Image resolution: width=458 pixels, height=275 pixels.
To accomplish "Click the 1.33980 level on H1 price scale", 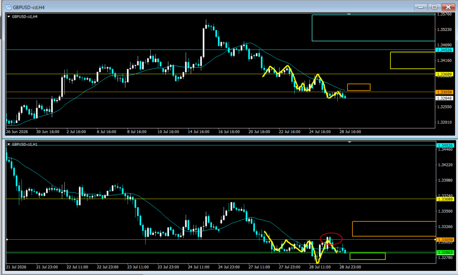I will click(445, 180).
